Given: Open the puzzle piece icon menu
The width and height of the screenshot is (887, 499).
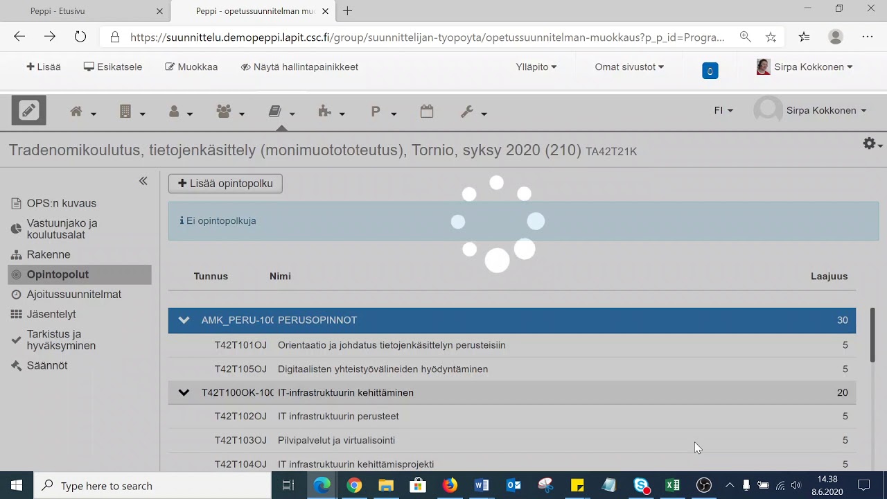Looking at the screenshot, I should point(331,112).
